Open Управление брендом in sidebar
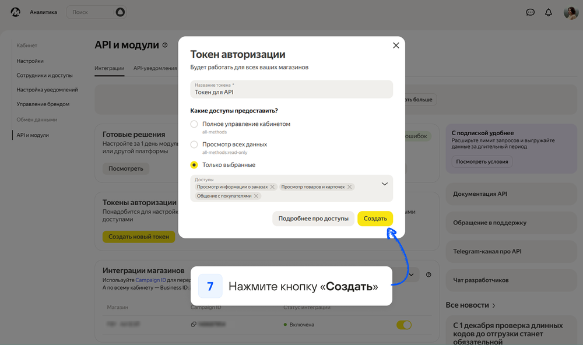The width and height of the screenshot is (583, 345). click(43, 104)
